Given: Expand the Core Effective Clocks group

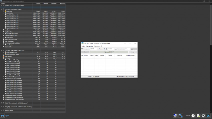Looking at the screenshot, I should point(3,34).
